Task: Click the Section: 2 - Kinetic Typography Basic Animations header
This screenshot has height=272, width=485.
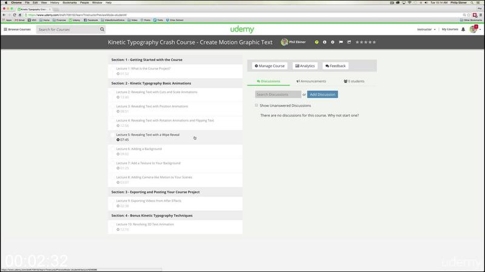Action: tap(175, 83)
